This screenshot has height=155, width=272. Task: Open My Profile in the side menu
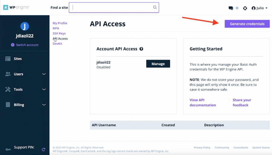(60, 23)
